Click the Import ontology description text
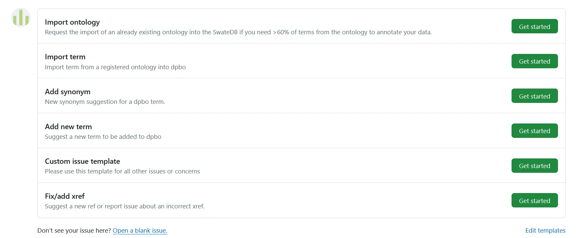The width and height of the screenshot is (576, 238). [238, 32]
